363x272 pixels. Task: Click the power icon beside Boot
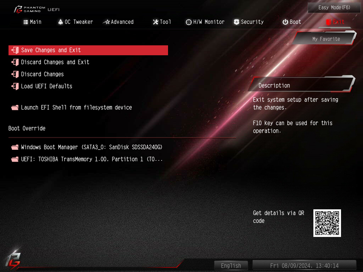pos(285,22)
